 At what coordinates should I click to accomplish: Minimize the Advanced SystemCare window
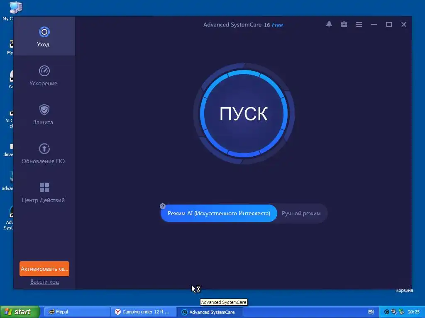[x=374, y=24]
